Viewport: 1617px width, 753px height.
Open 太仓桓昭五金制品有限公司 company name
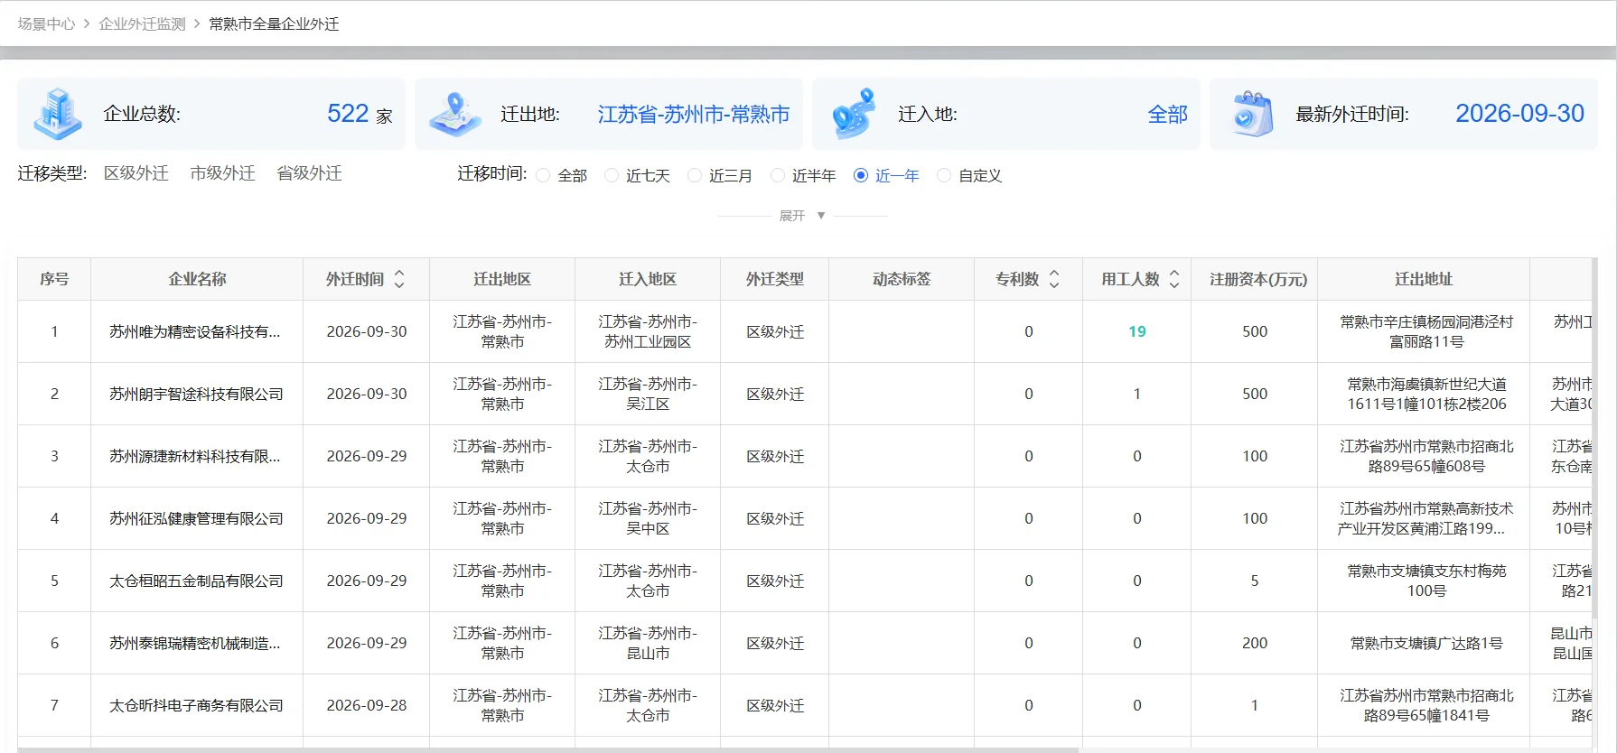[197, 581]
